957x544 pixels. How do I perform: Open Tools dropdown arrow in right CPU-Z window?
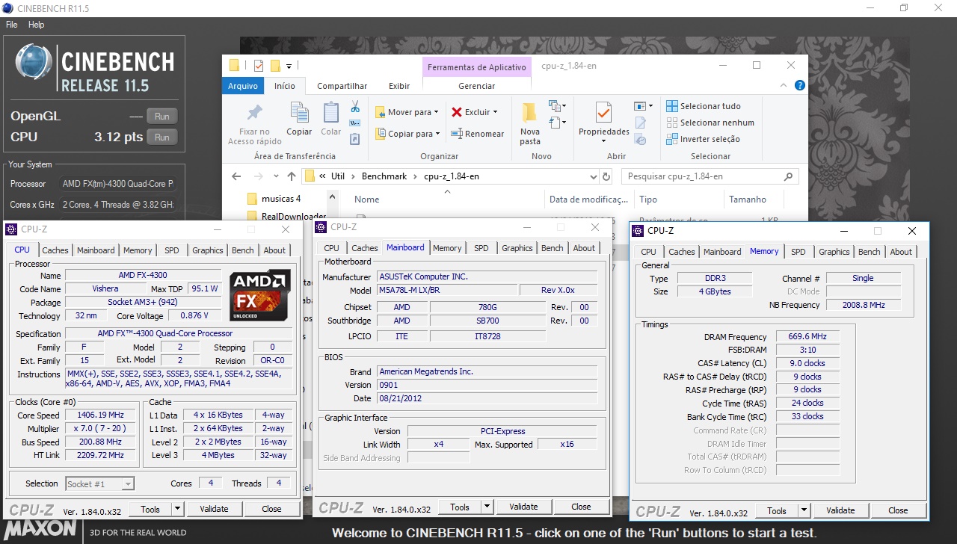[x=804, y=511]
